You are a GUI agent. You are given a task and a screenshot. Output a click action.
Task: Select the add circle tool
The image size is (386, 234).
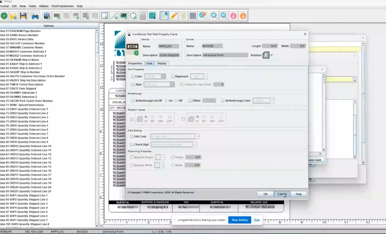[x=133, y=16]
